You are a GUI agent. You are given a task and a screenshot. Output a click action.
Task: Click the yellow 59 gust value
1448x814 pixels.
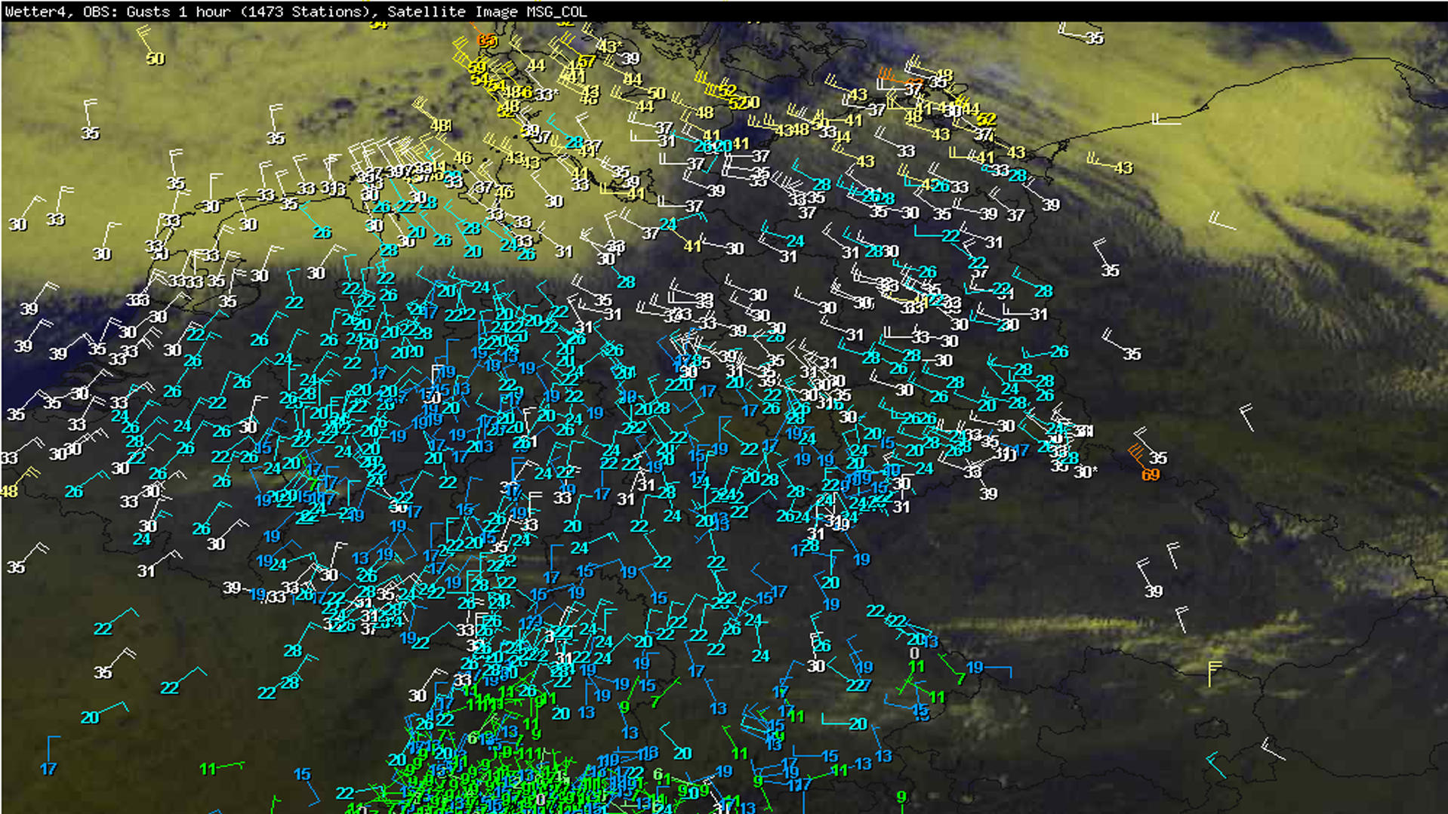click(477, 68)
